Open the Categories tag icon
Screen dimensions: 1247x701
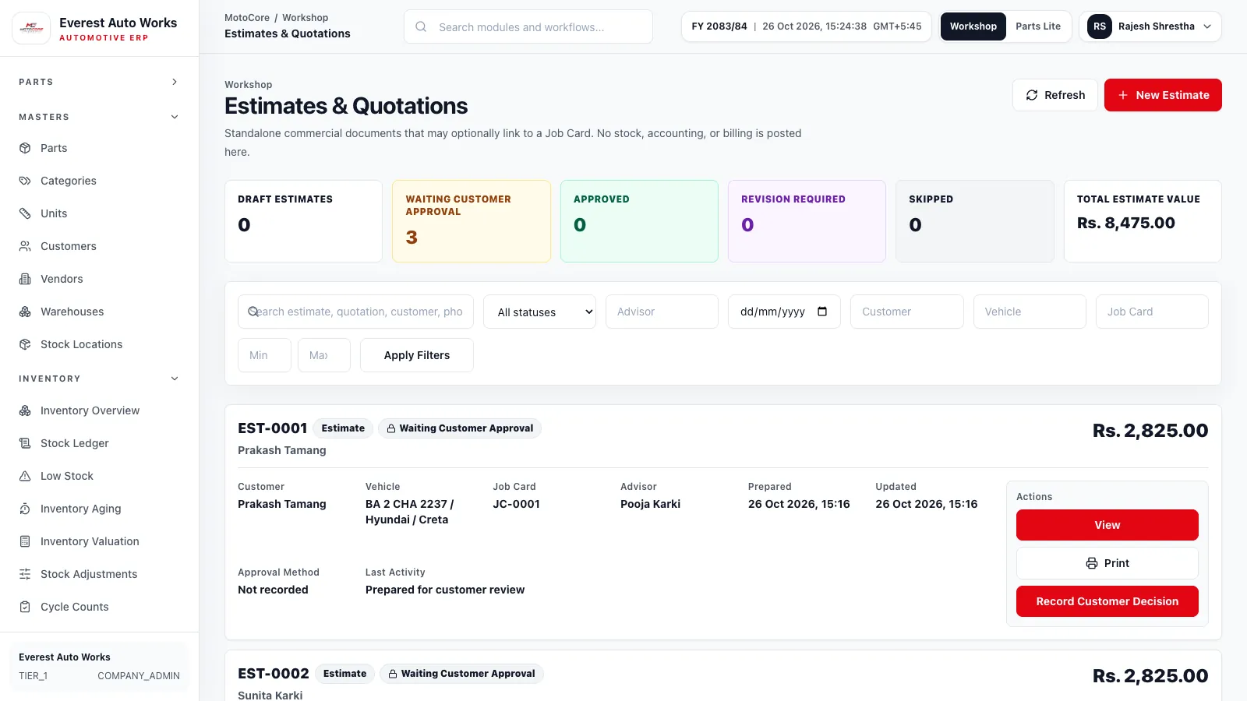pyautogui.click(x=25, y=181)
